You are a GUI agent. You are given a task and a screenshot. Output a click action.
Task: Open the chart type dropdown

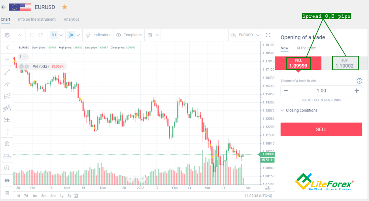click(75, 35)
